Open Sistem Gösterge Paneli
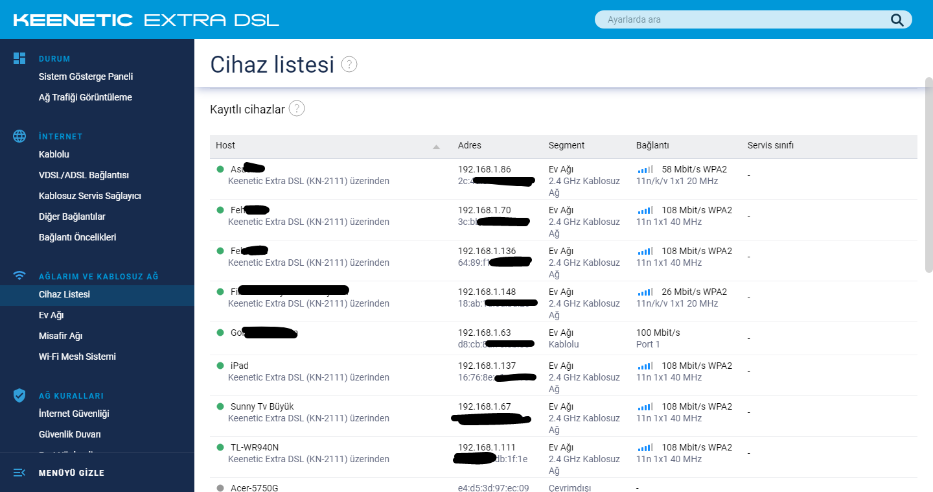 [86, 76]
